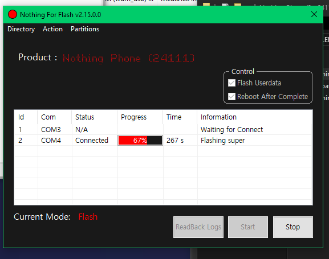Click the red Flash current mode text

[88, 217]
